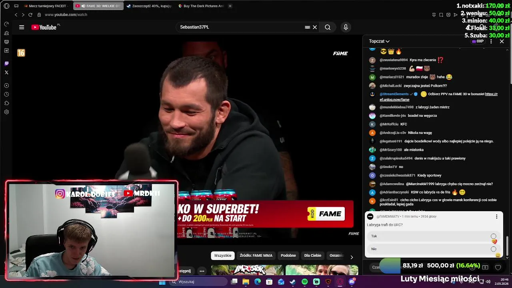Open Discord from the taskbar
Image resolution: width=512 pixels, height=288 pixels.
pos(352,282)
